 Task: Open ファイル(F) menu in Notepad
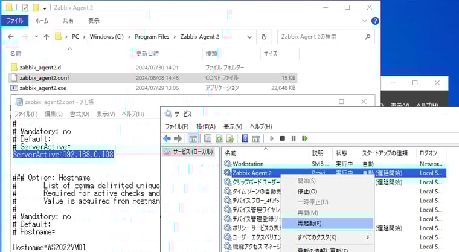point(26,114)
